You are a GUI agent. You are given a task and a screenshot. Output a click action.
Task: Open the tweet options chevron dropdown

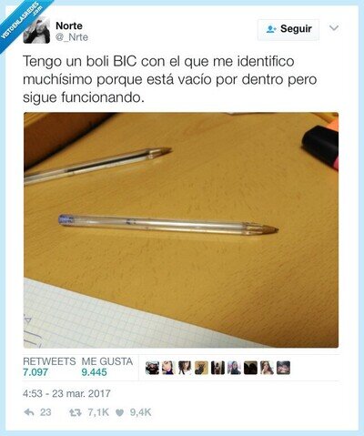coord(334,28)
